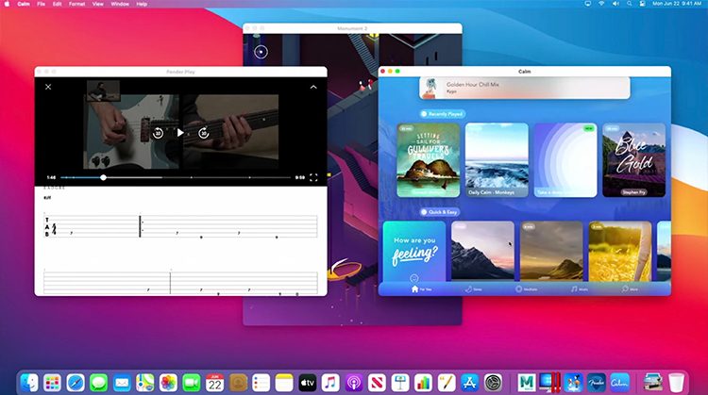Open Keynote from the Dock
This screenshot has height=395, width=708.
point(400,383)
